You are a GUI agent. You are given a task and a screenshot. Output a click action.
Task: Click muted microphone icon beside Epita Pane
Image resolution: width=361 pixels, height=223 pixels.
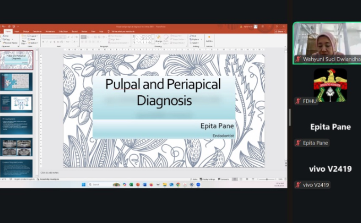(298, 143)
